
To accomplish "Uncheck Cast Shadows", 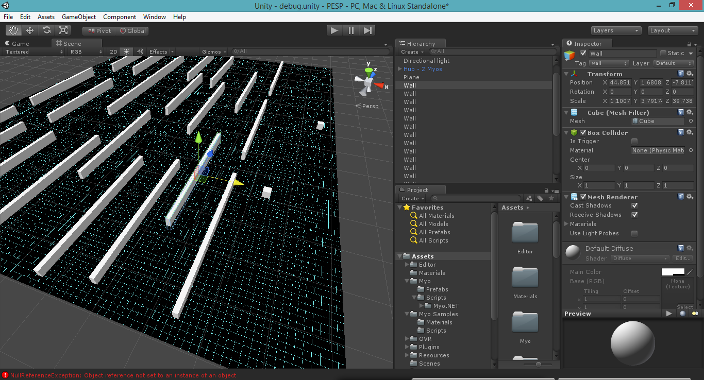I will point(634,205).
